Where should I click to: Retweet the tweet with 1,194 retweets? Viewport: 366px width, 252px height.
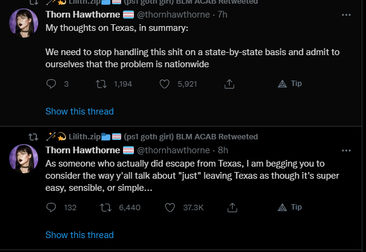[101, 84]
